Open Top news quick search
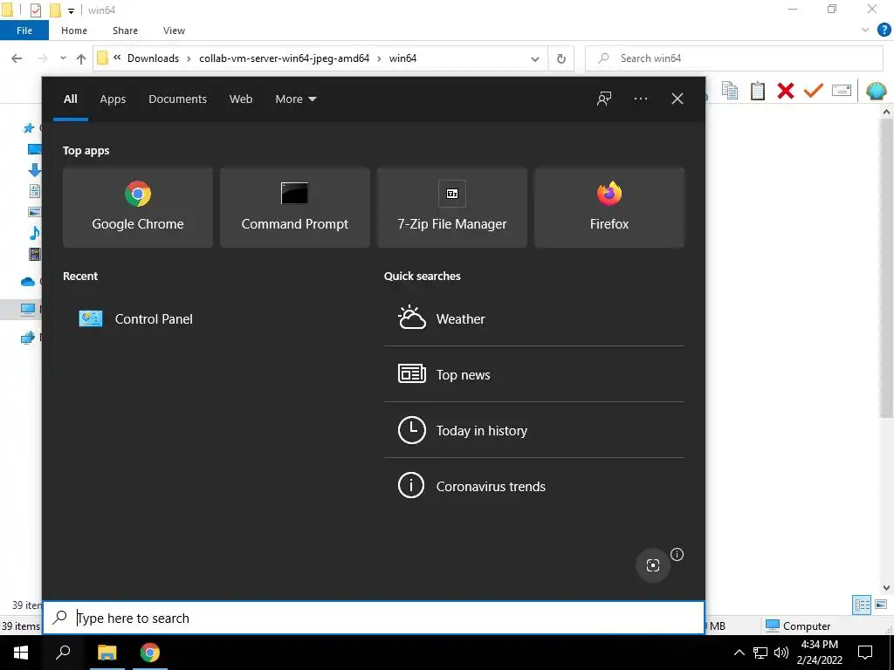The image size is (894, 670). click(534, 374)
